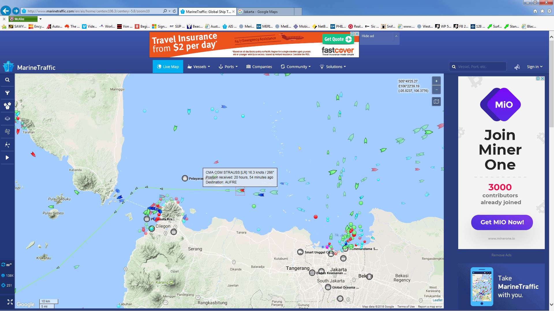Open the map search sidebar icon
This screenshot has width=554, height=311.
click(8, 80)
